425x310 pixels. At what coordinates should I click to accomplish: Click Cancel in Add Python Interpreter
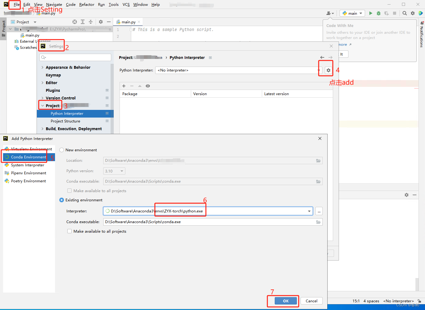click(312, 301)
